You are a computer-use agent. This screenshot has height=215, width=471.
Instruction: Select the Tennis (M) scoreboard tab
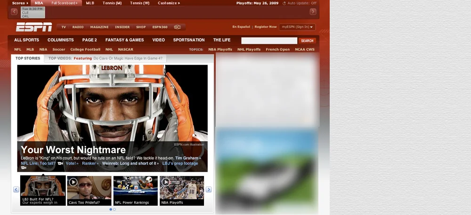coord(112,3)
